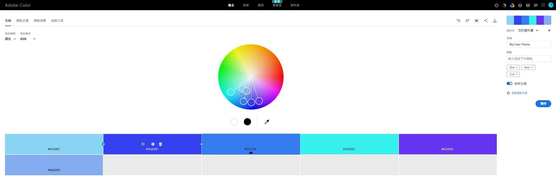Toggle the 發佈主題 publish switch
This screenshot has height=180, width=556.
tap(509, 84)
